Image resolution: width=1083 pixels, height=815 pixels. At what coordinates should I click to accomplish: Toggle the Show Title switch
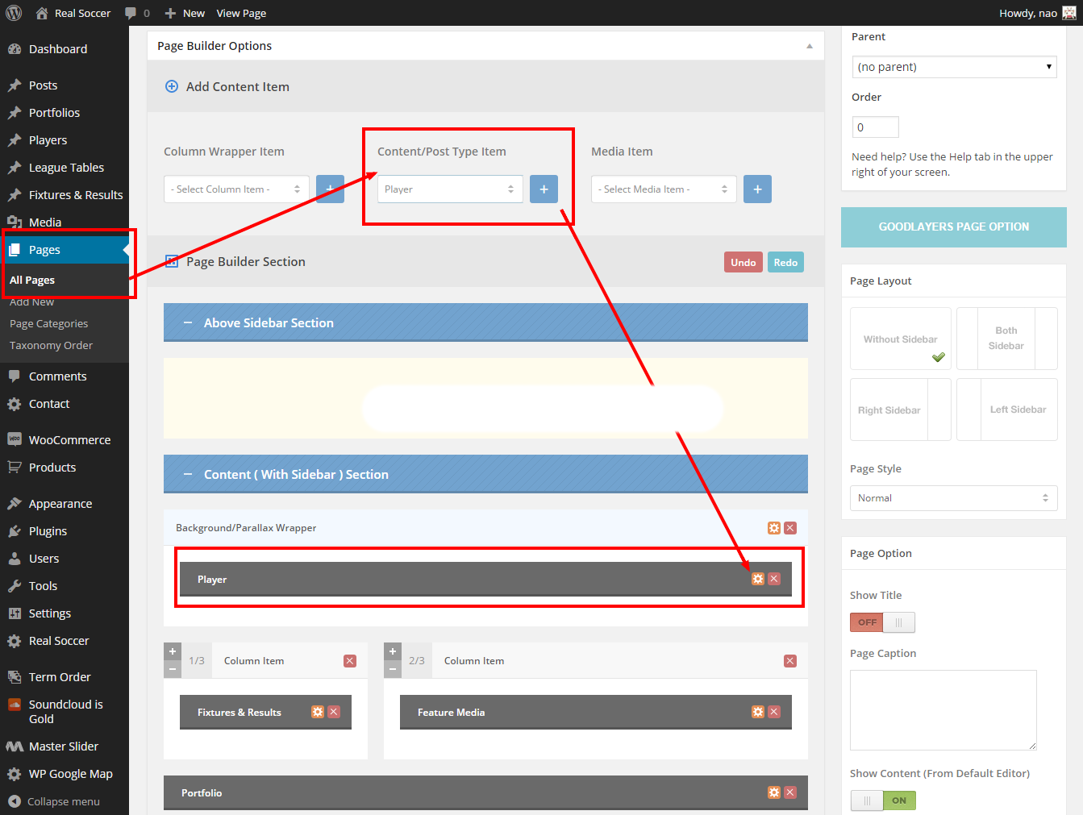[882, 622]
